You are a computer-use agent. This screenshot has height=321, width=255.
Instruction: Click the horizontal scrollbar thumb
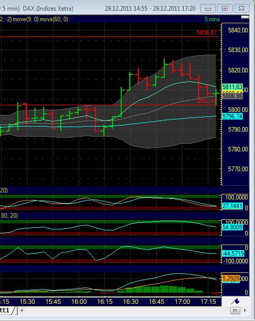235,310
